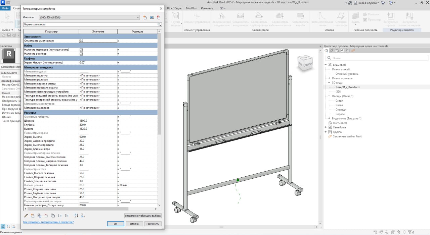Create a new parameter with the new-parameter icon
The height and width of the screenshot is (235, 430).
pos(33,215)
